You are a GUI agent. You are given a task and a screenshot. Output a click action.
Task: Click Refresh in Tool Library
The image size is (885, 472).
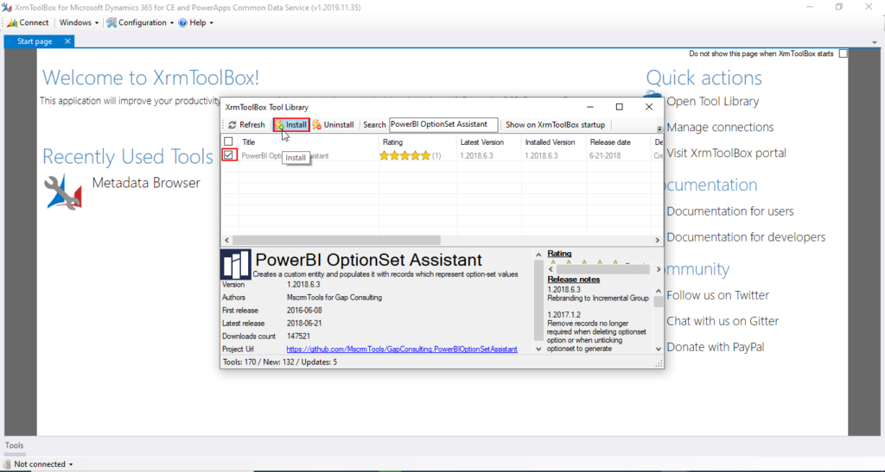point(246,124)
